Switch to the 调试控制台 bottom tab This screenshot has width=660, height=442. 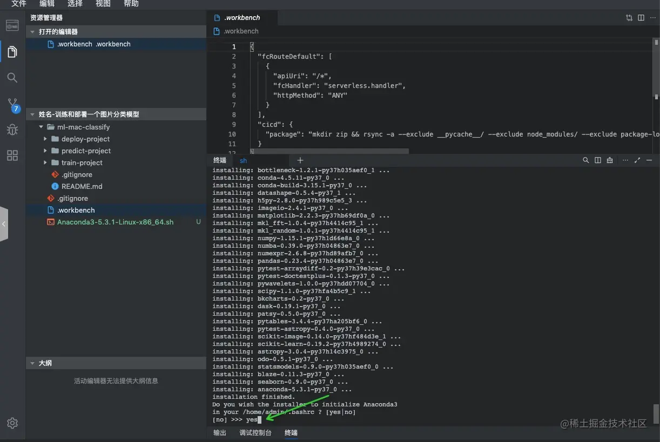[x=255, y=433]
